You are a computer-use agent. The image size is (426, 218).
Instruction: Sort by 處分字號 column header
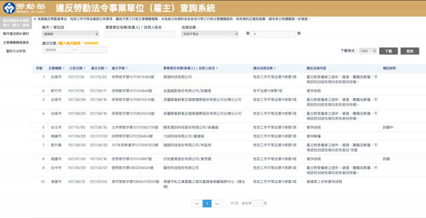click(x=120, y=69)
